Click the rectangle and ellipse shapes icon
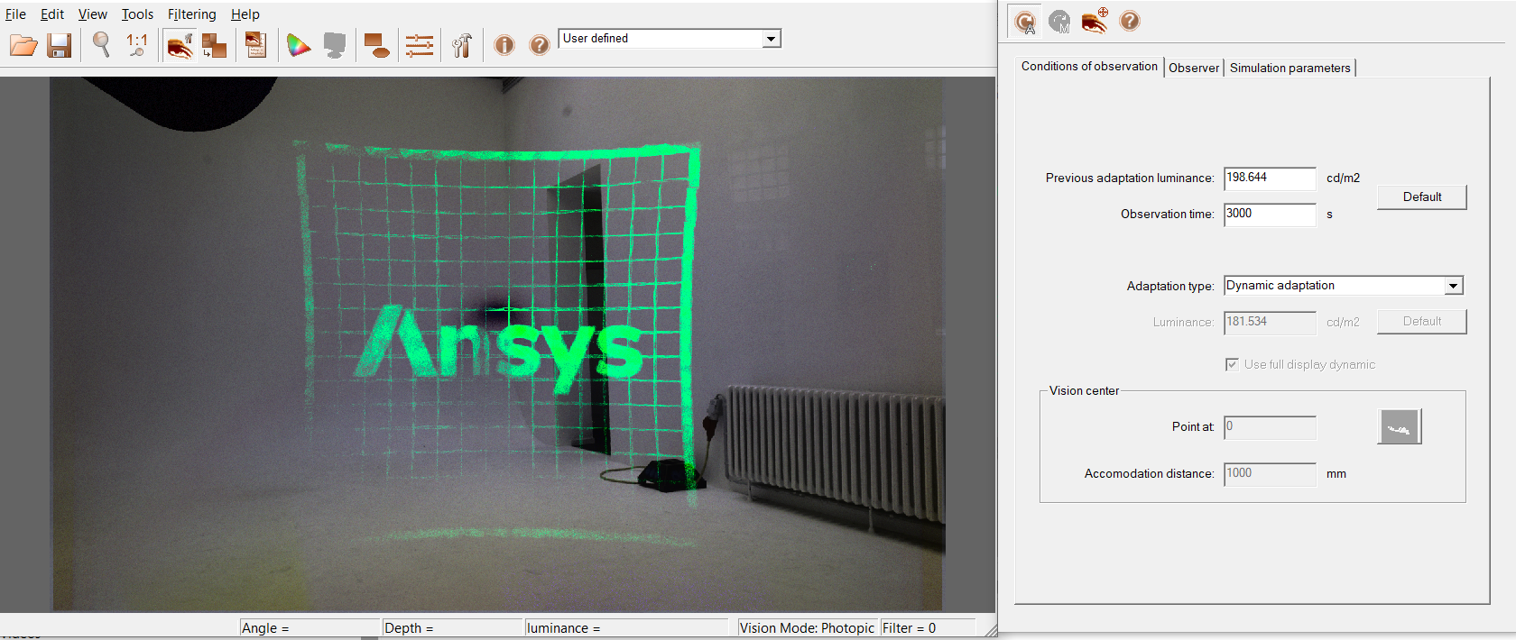The width and height of the screenshot is (1516, 640). tap(377, 45)
